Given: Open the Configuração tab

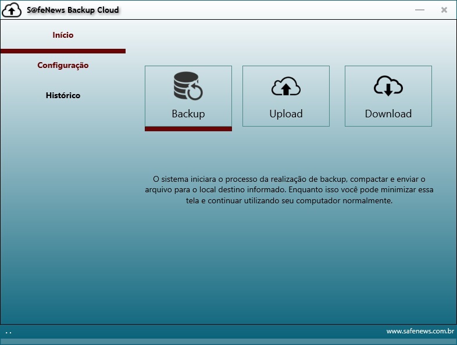Looking at the screenshot, I should (x=63, y=65).
